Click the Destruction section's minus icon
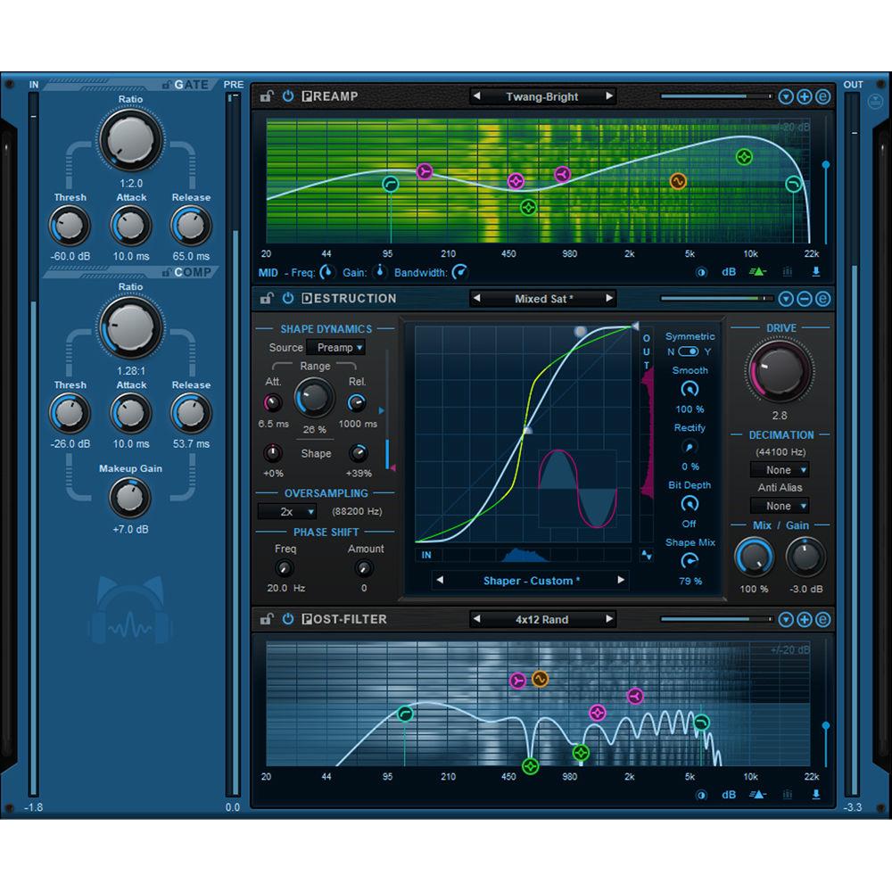 coord(805,299)
